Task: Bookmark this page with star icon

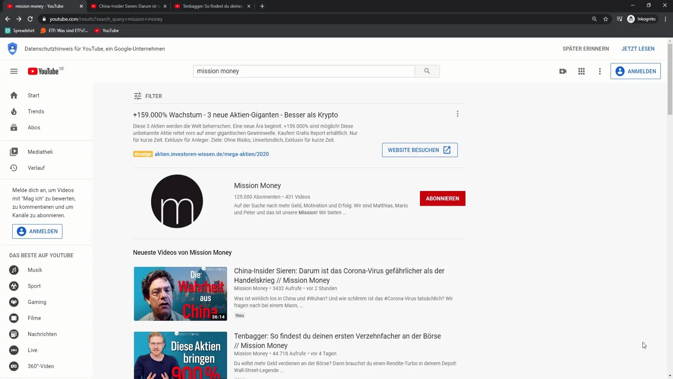Action: (606, 19)
